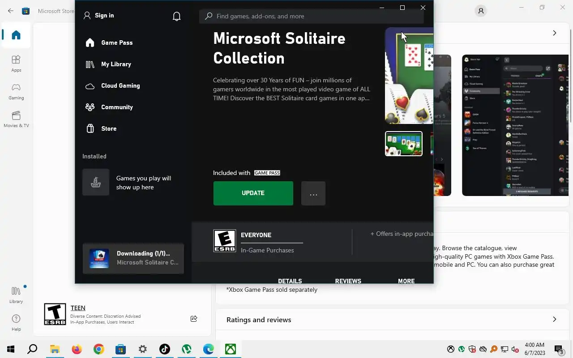Open taskbar search
The width and height of the screenshot is (573, 358).
(32, 349)
